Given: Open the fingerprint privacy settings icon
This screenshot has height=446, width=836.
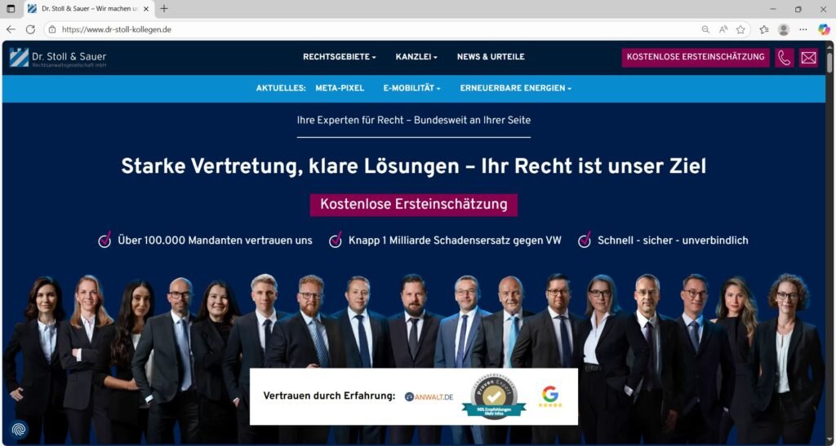Looking at the screenshot, I should [19, 429].
